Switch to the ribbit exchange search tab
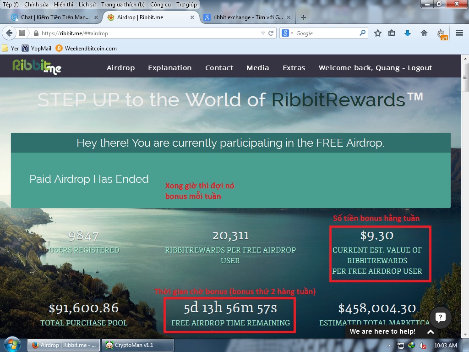Screen dimensions: 469x352 247,17
